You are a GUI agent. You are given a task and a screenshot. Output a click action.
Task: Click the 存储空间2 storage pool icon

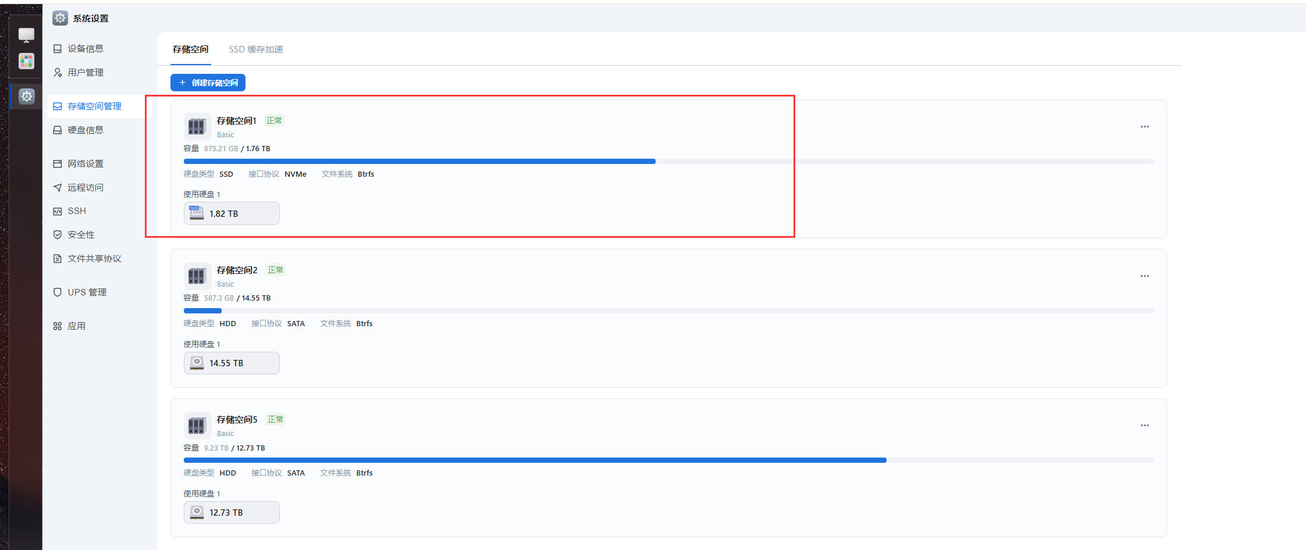pos(197,276)
